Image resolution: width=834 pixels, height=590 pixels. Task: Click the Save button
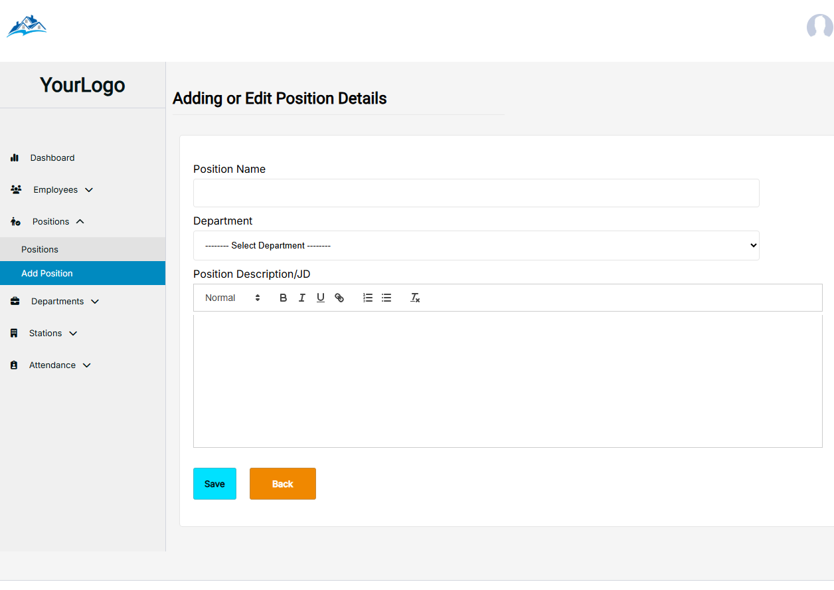214,484
